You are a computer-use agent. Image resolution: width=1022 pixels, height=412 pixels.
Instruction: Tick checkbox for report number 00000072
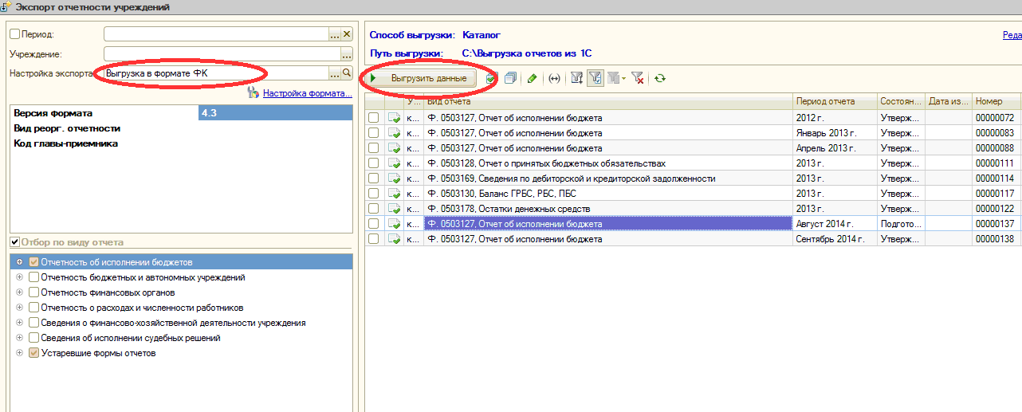(373, 118)
